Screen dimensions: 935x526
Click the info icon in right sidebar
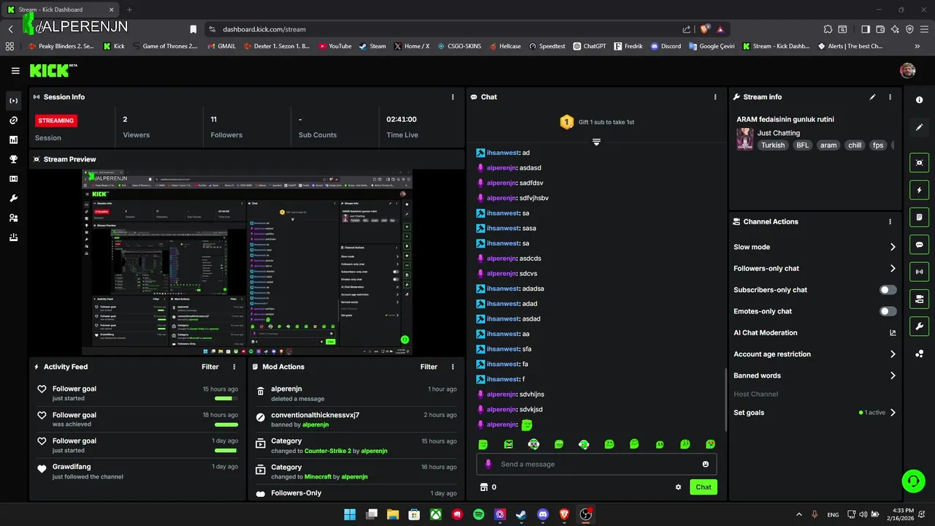click(x=920, y=100)
